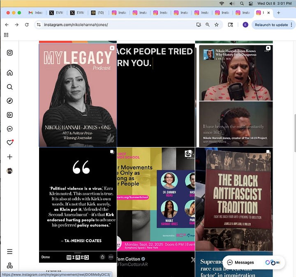Switch to the (10) tab
296x277 pixels.
[97, 13]
